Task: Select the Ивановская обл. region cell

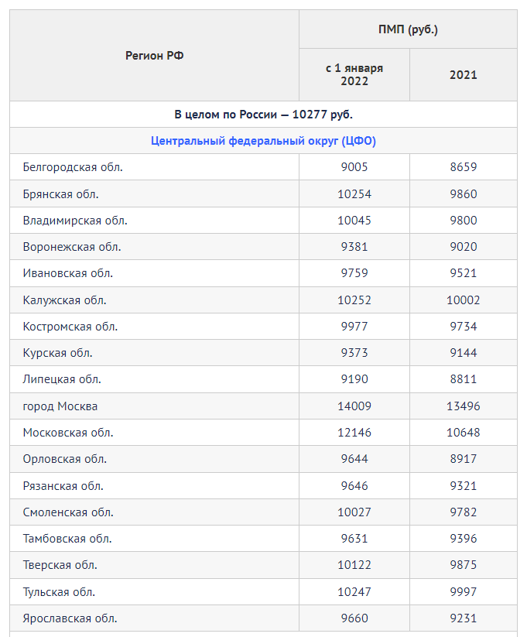Action: [x=68, y=273]
